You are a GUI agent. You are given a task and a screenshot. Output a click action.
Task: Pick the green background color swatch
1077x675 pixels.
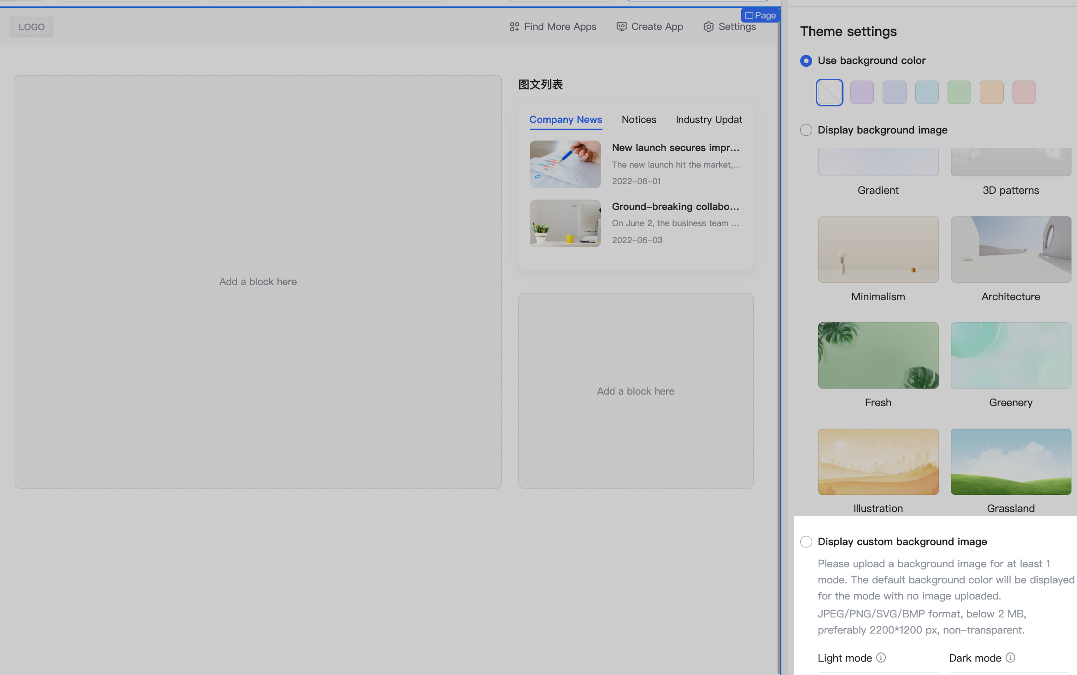[x=959, y=92]
